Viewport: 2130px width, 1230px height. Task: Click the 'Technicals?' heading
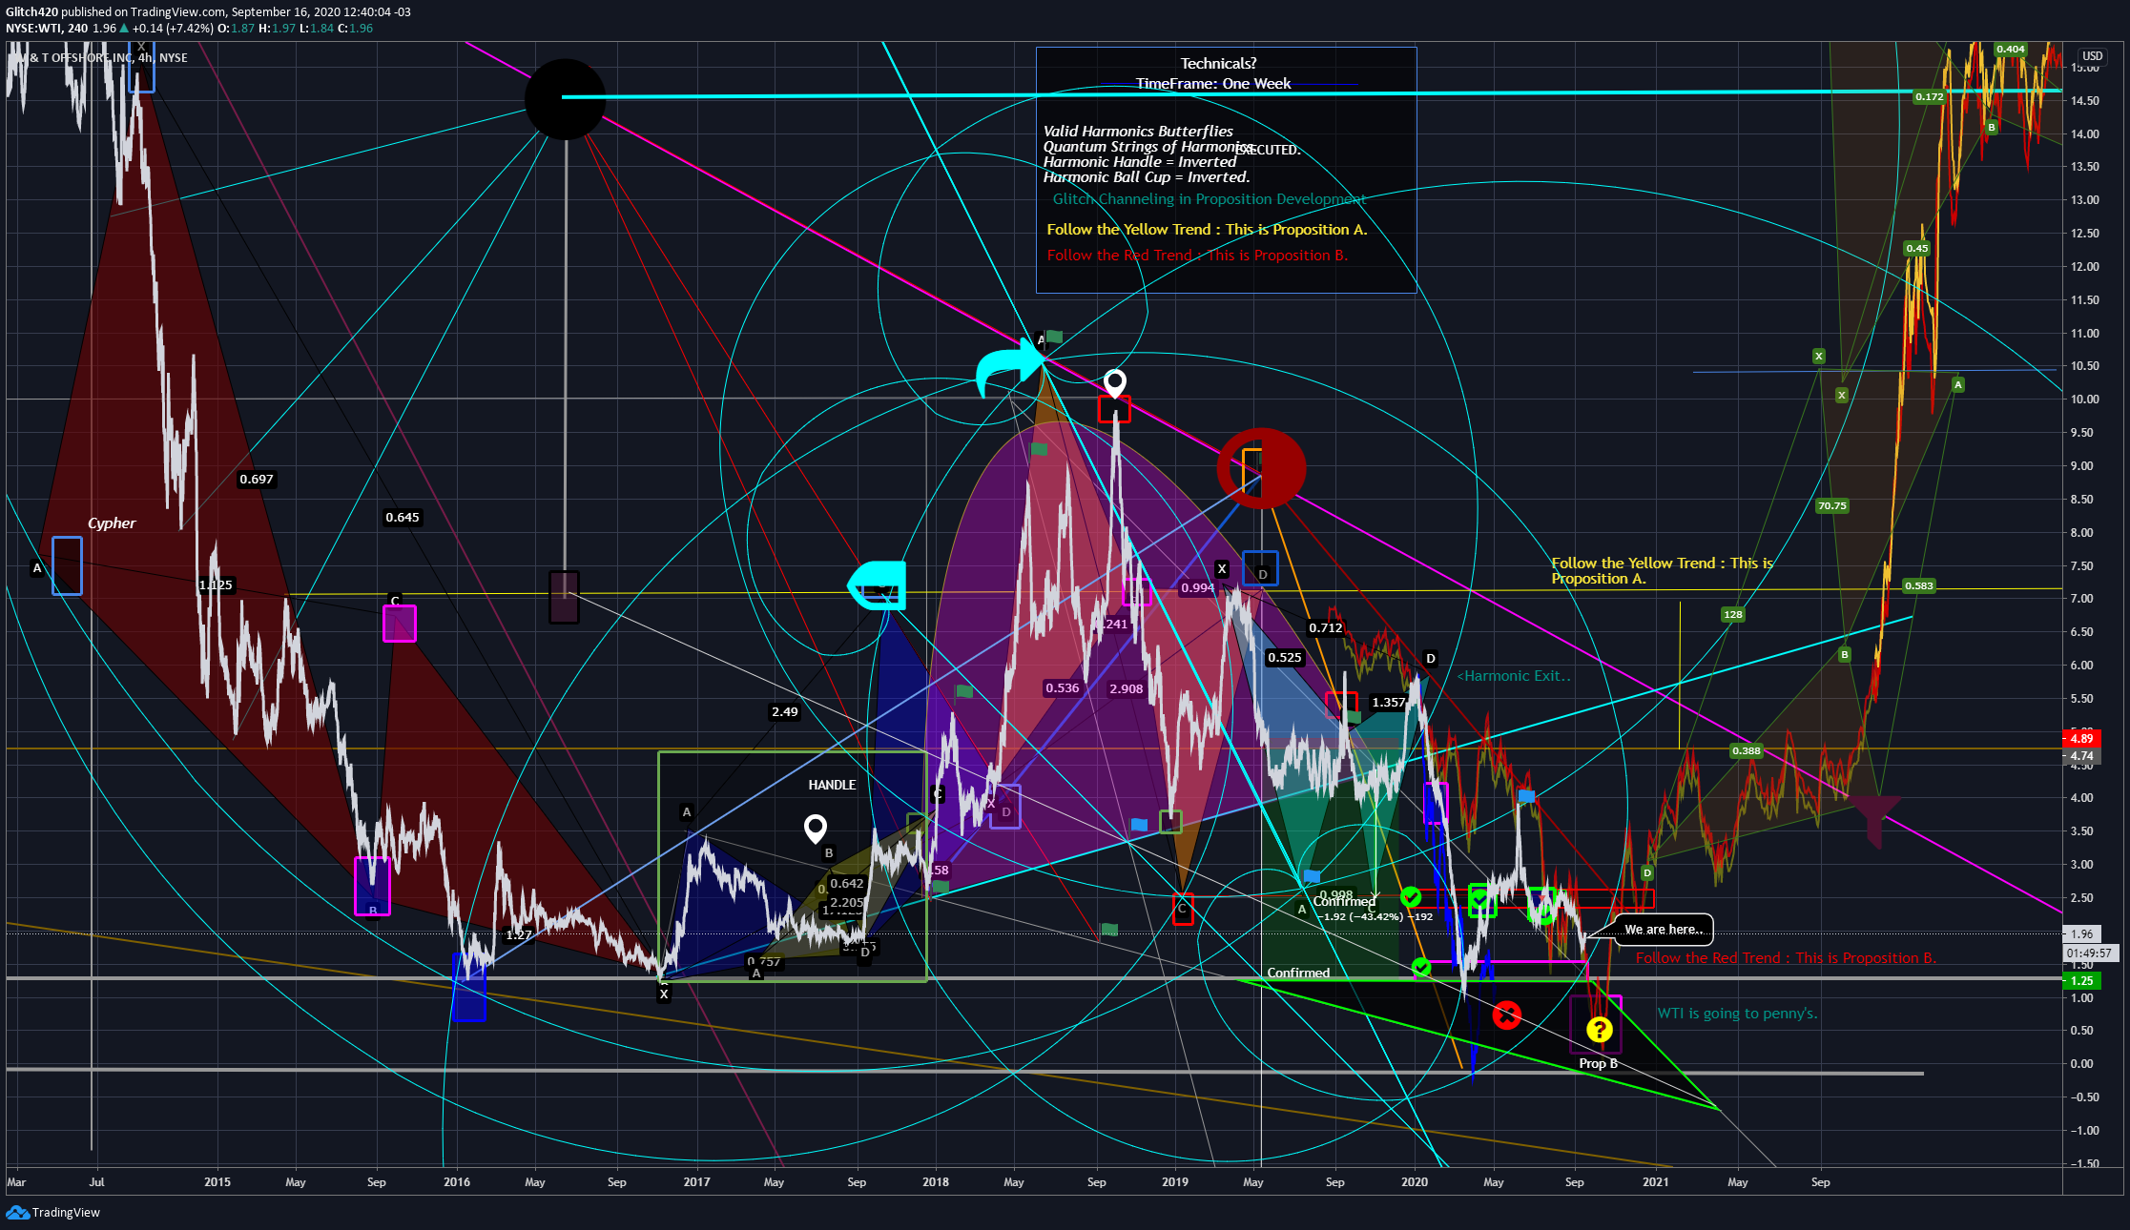1218,64
